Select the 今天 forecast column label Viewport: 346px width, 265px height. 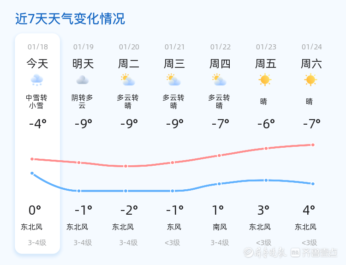pos(37,64)
